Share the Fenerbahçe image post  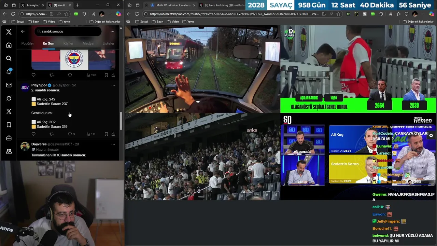click(113, 75)
